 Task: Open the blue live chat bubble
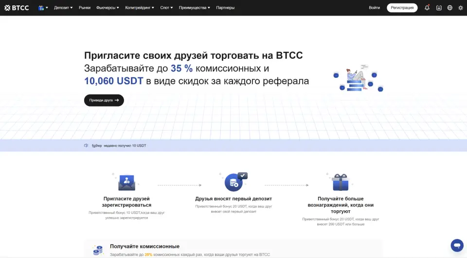pos(457,245)
